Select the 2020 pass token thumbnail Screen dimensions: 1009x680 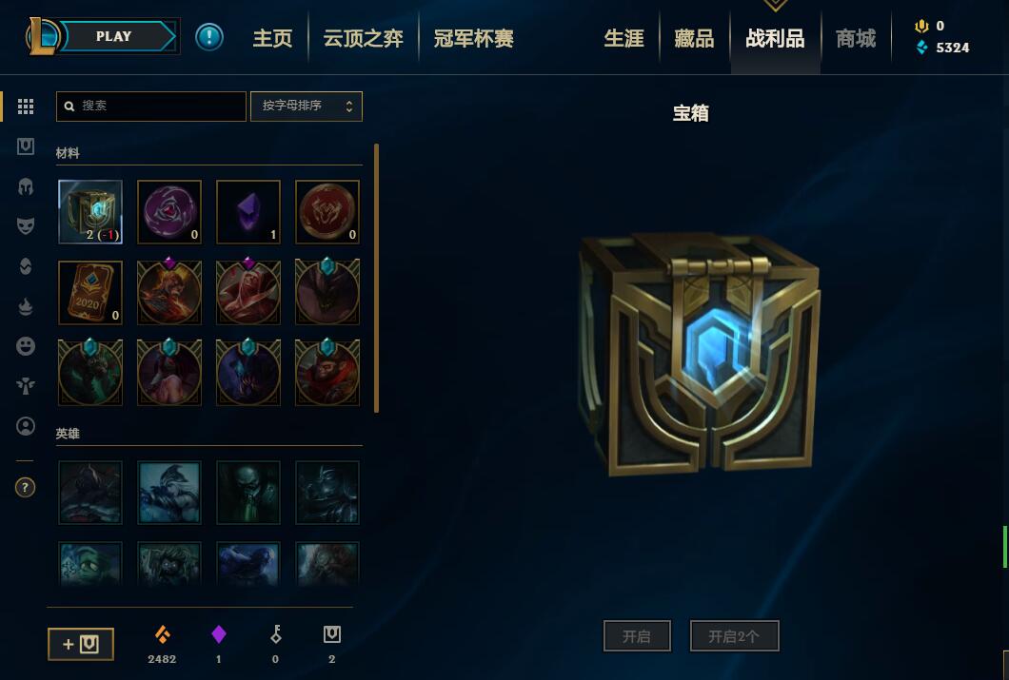[90, 292]
